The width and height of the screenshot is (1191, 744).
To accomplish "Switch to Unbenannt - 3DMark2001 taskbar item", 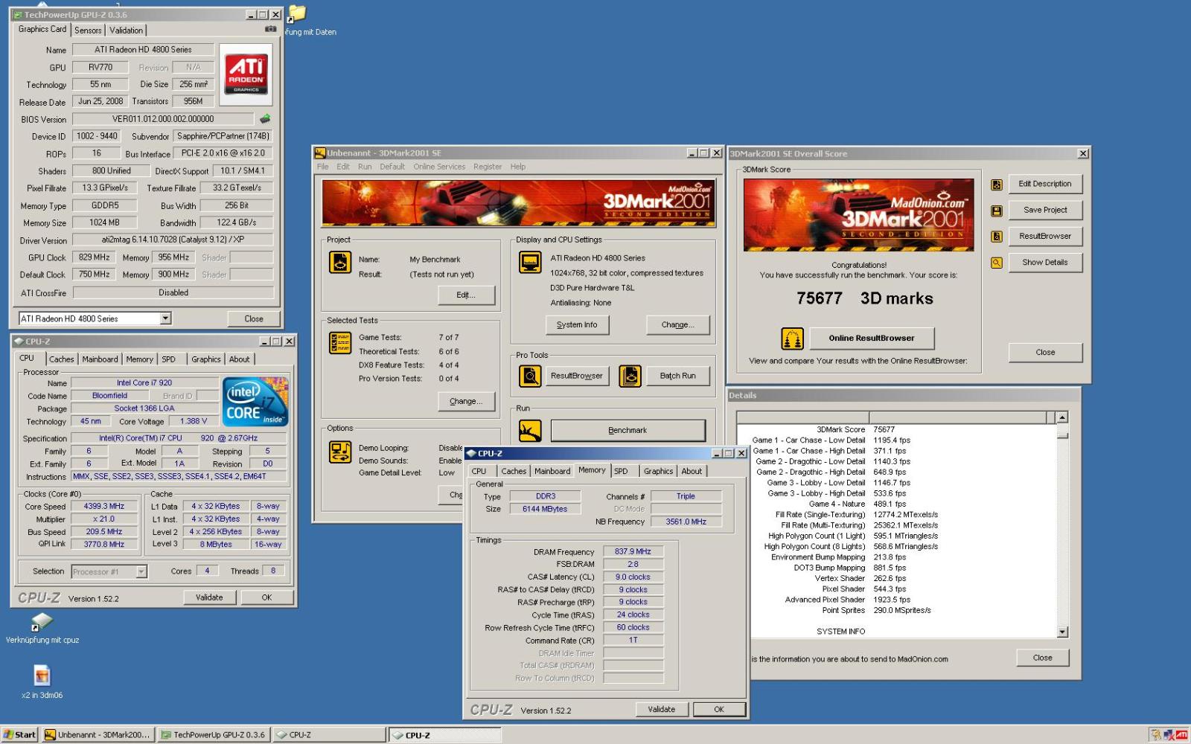I will [x=98, y=734].
